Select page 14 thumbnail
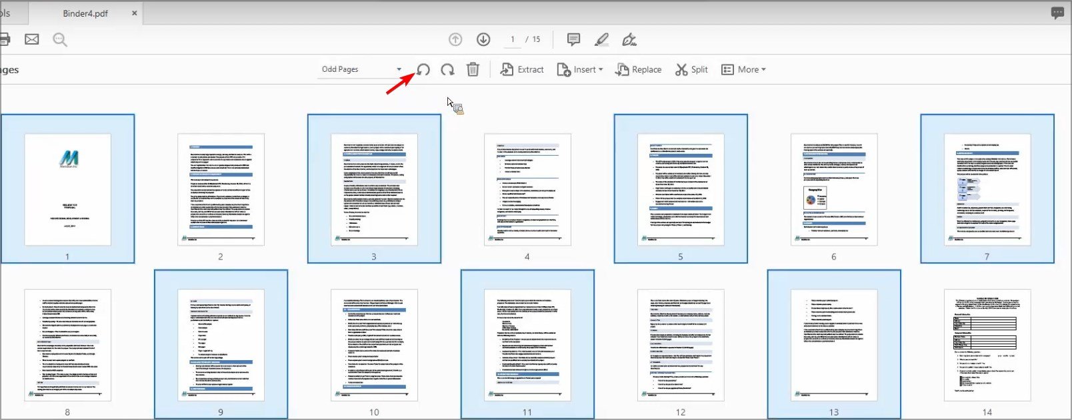 click(x=987, y=345)
